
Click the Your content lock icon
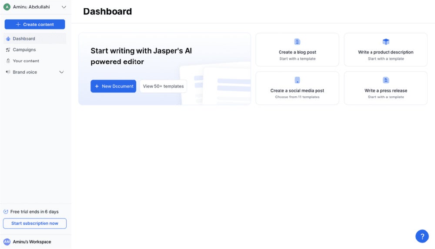pyautogui.click(x=8, y=61)
